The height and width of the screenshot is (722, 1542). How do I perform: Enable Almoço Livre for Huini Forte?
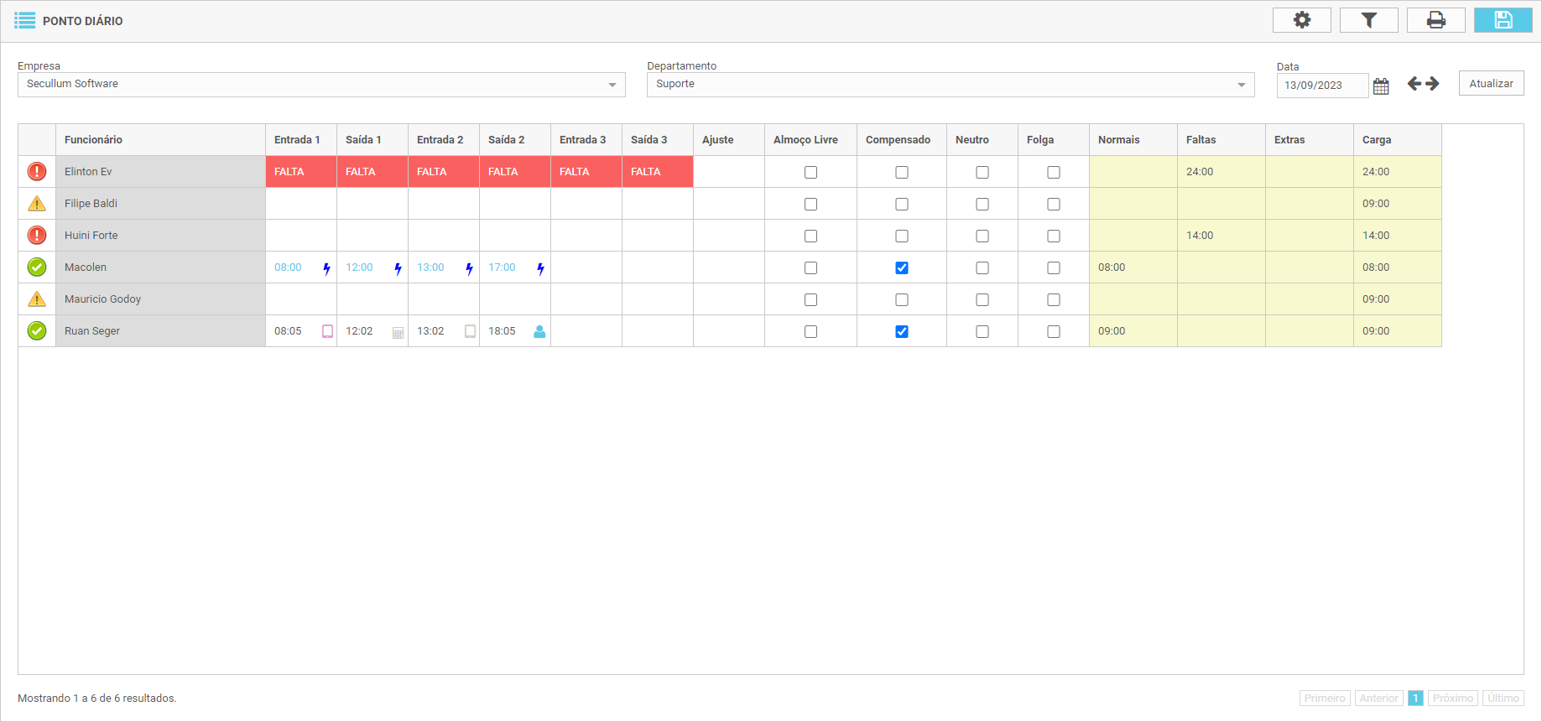click(x=810, y=236)
